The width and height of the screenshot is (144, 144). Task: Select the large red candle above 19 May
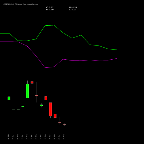click(50, 109)
